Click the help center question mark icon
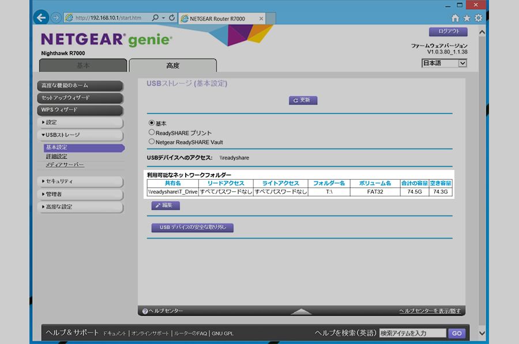Screen dimensions: 519x344 (145, 311)
